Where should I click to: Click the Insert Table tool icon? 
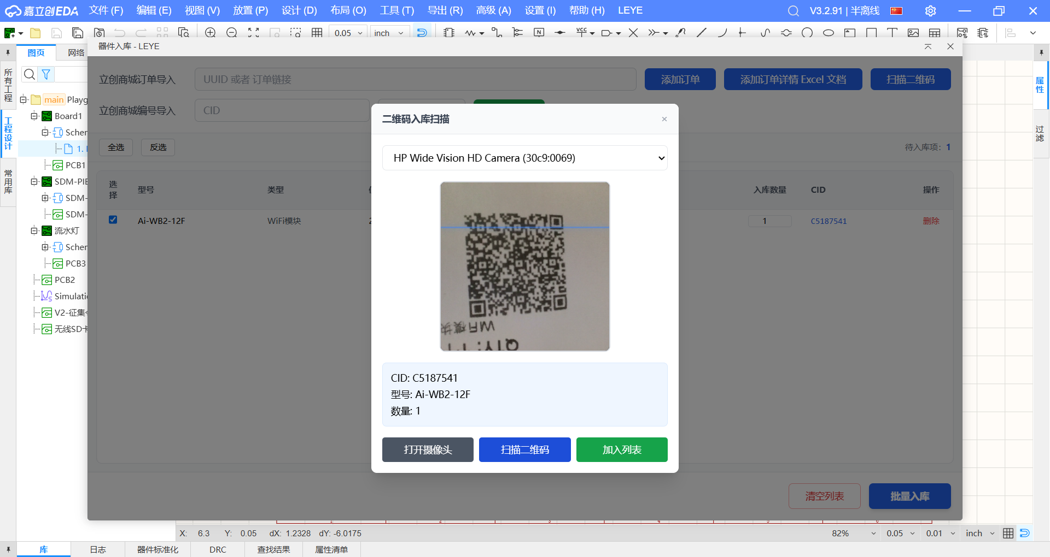click(x=935, y=33)
